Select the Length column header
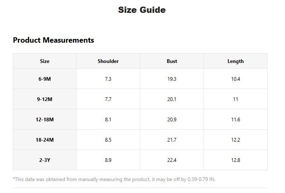The height and width of the screenshot is (193, 285). [235, 61]
